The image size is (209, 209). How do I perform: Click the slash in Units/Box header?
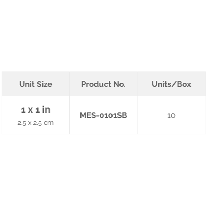coord(173,84)
